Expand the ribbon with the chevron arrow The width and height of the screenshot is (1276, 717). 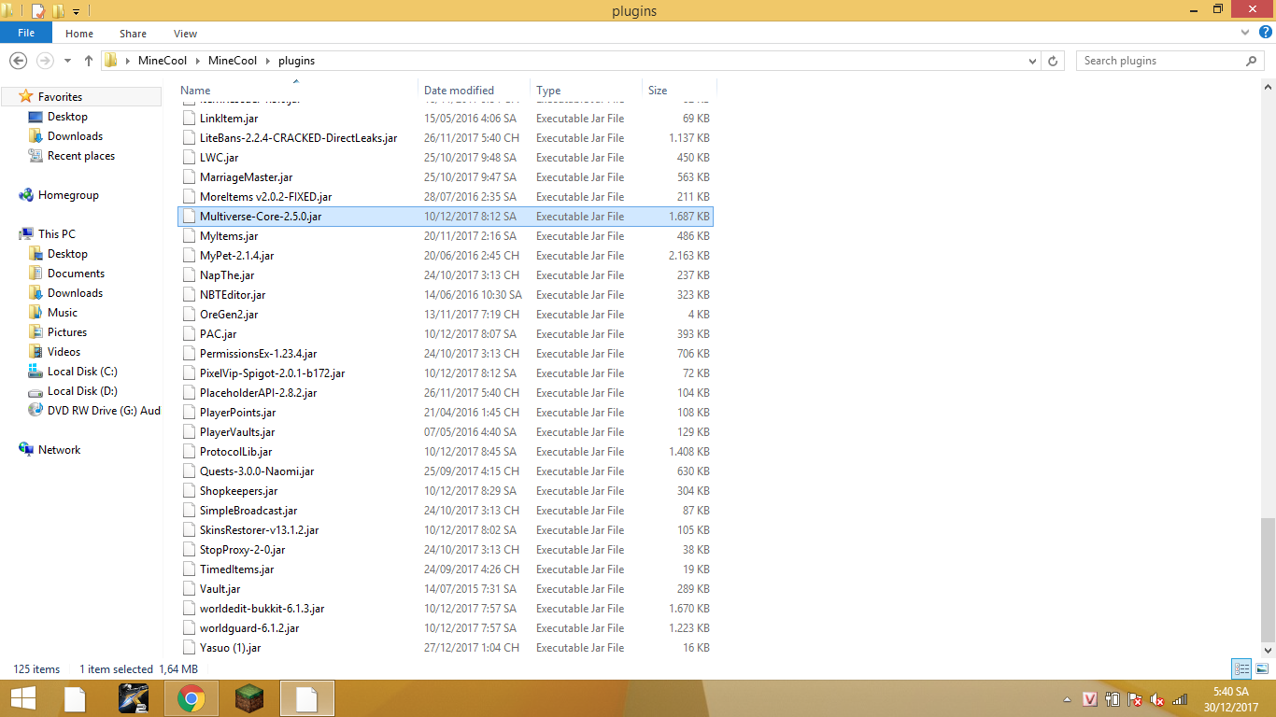pos(1245,33)
